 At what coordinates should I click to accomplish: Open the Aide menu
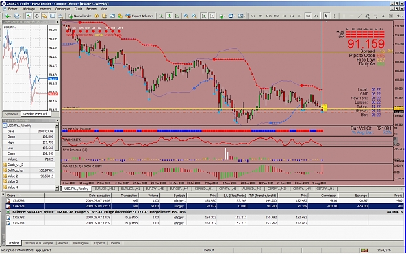[104, 9]
